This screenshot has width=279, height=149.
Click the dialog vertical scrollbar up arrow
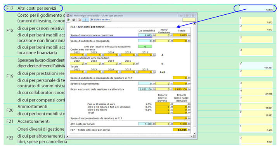tap(194, 23)
